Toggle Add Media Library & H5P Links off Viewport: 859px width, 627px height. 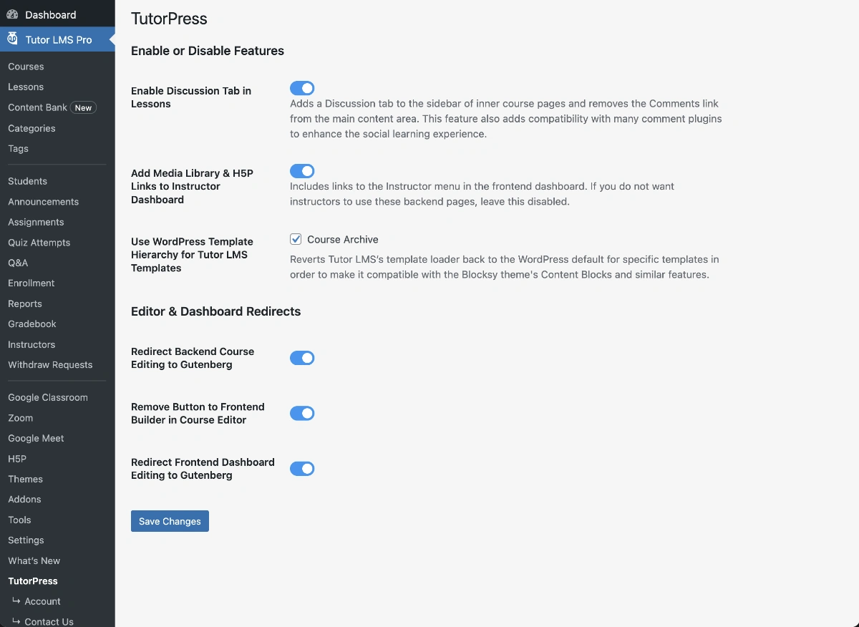[302, 171]
